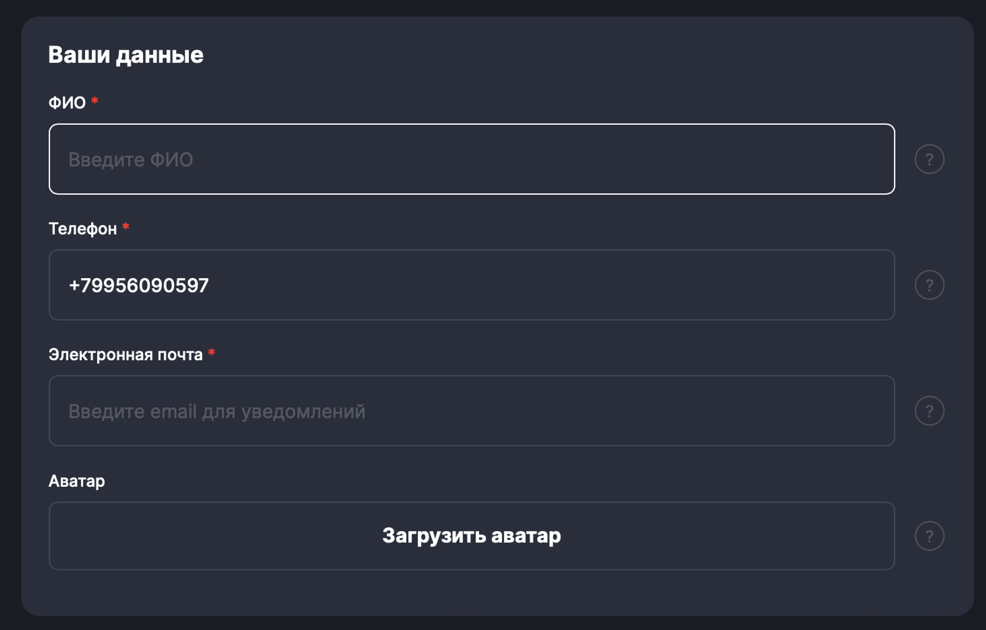Click the Ваши данные heading

click(x=126, y=55)
